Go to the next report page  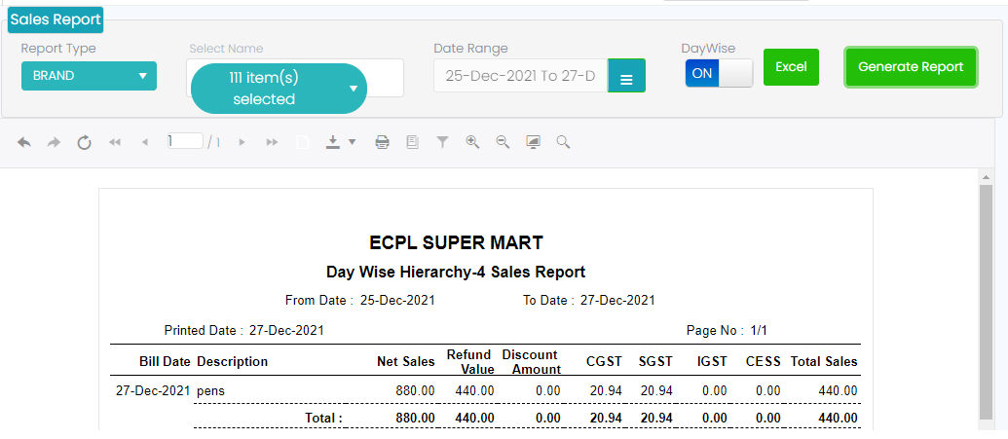click(x=242, y=142)
